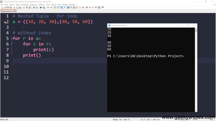
Task: Open the ? help menu
Action: pos(77,5)
